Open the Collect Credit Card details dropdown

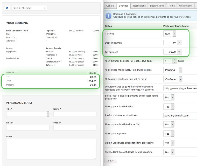[x=169, y=143]
